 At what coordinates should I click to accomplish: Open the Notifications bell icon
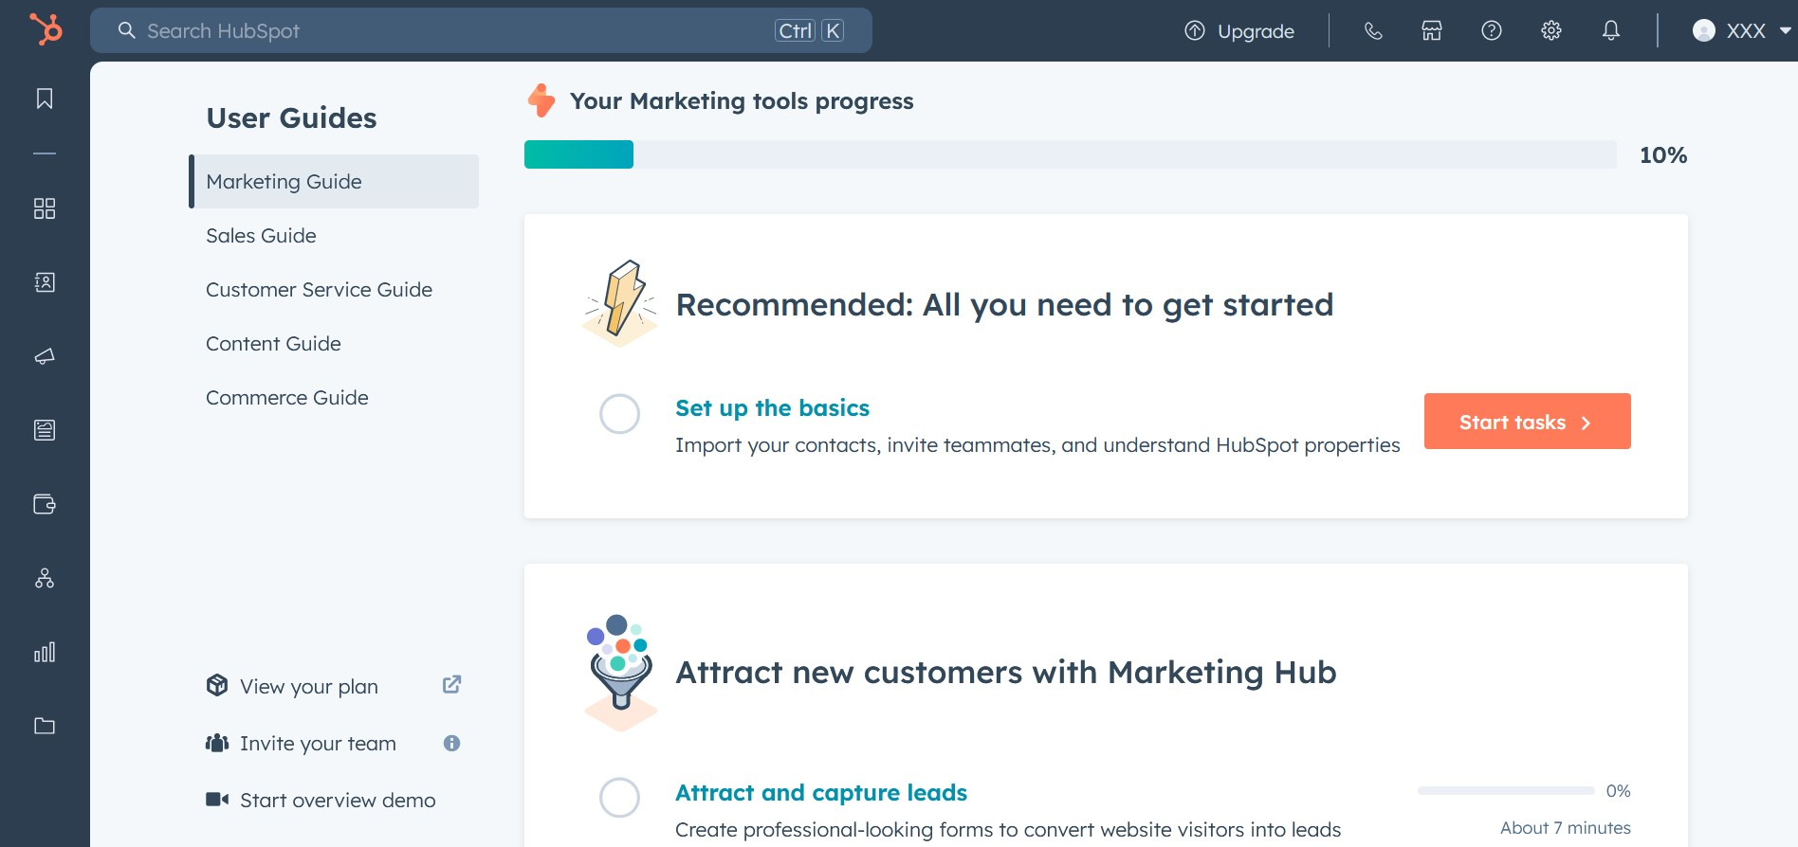(1611, 31)
